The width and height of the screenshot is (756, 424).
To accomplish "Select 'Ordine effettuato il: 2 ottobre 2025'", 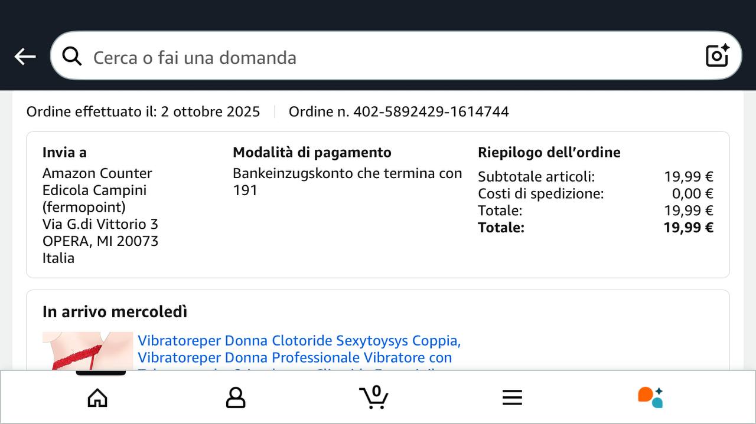I will (143, 111).
